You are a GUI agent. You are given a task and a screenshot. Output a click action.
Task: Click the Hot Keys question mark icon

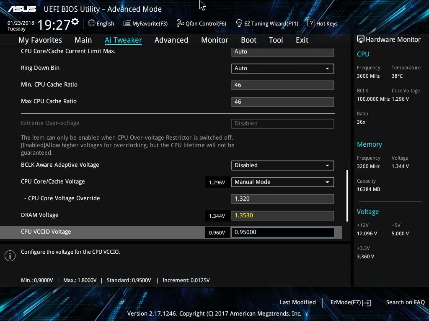pos(311,23)
